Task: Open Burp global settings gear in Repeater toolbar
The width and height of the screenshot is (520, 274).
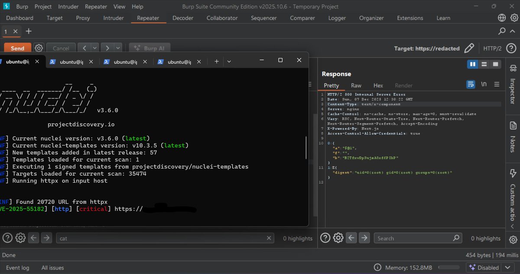Action: tap(39, 48)
